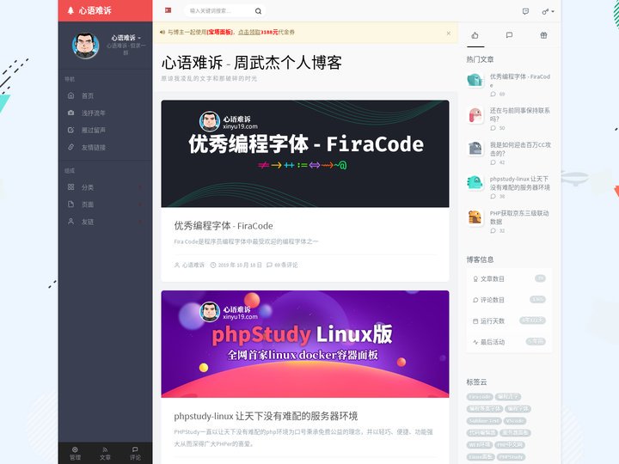Screen dimensions: 619x464
Task: Open the chat message icon at top right
Action: [525, 11]
